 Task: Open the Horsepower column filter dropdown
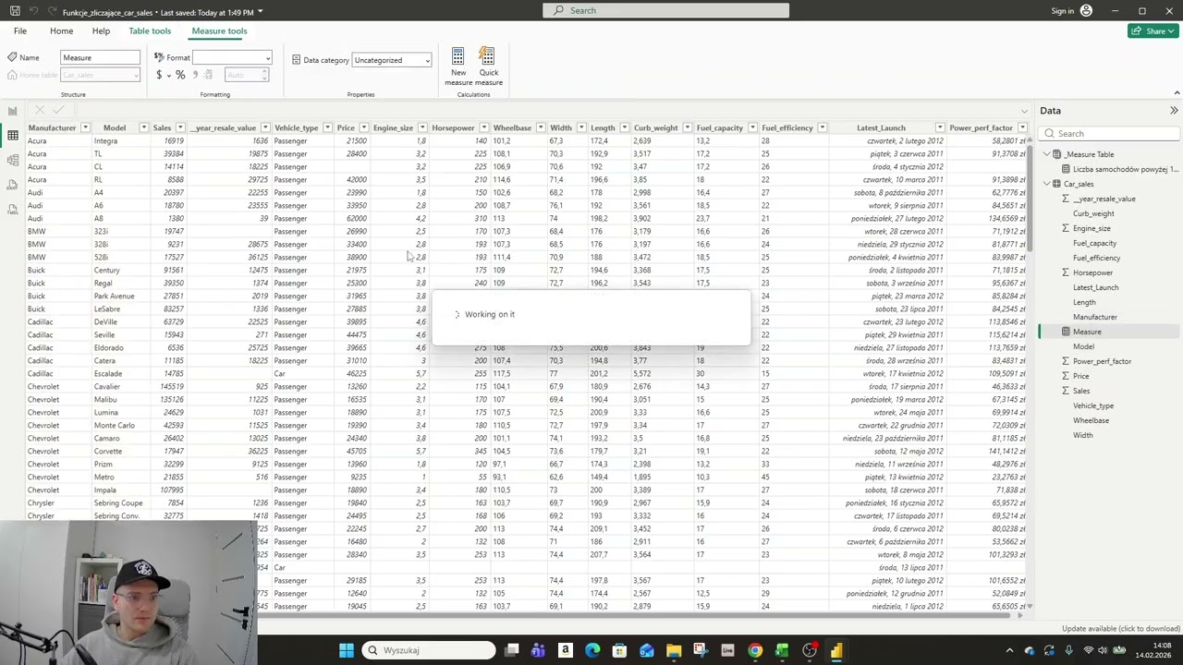(x=482, y=127)
